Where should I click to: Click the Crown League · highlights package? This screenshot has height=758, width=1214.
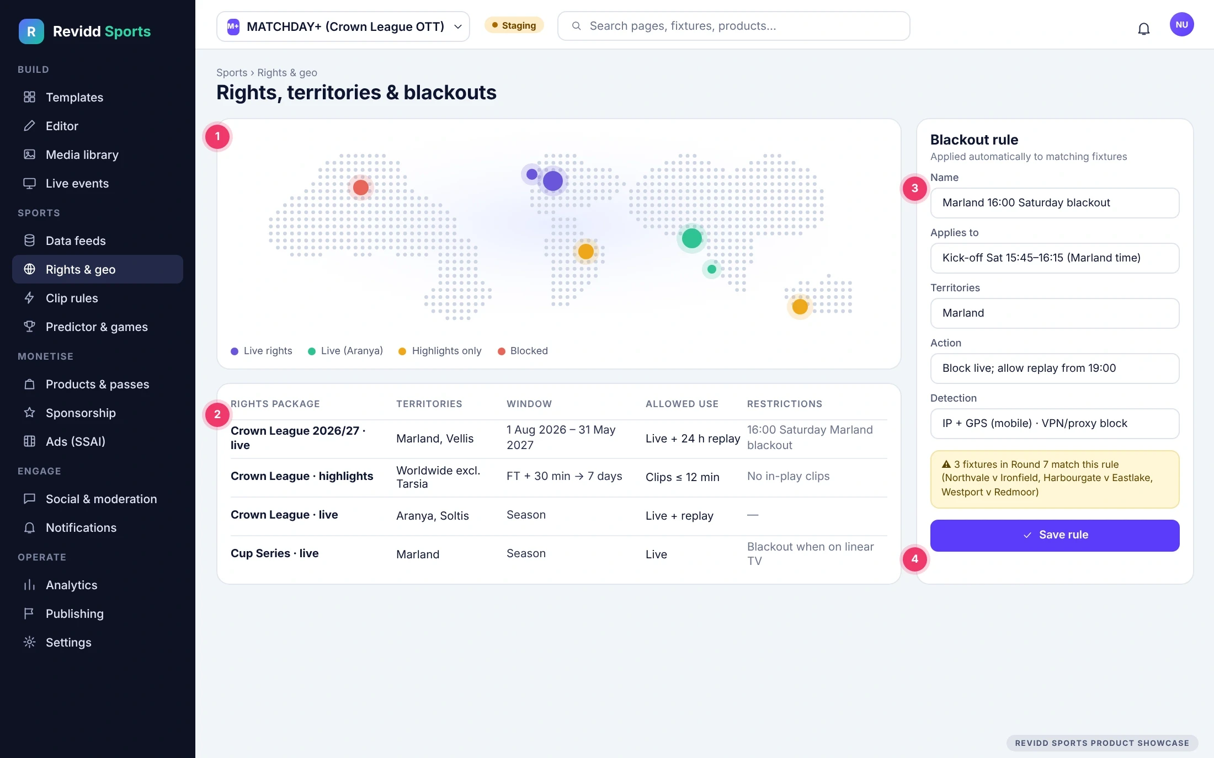(302, 476)
